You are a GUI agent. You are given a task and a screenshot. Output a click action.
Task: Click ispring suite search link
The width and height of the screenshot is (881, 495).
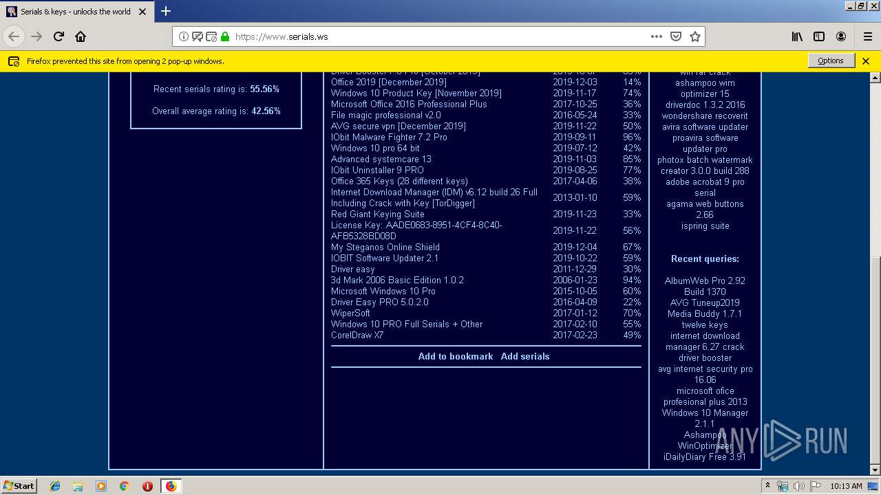point(705,225)
